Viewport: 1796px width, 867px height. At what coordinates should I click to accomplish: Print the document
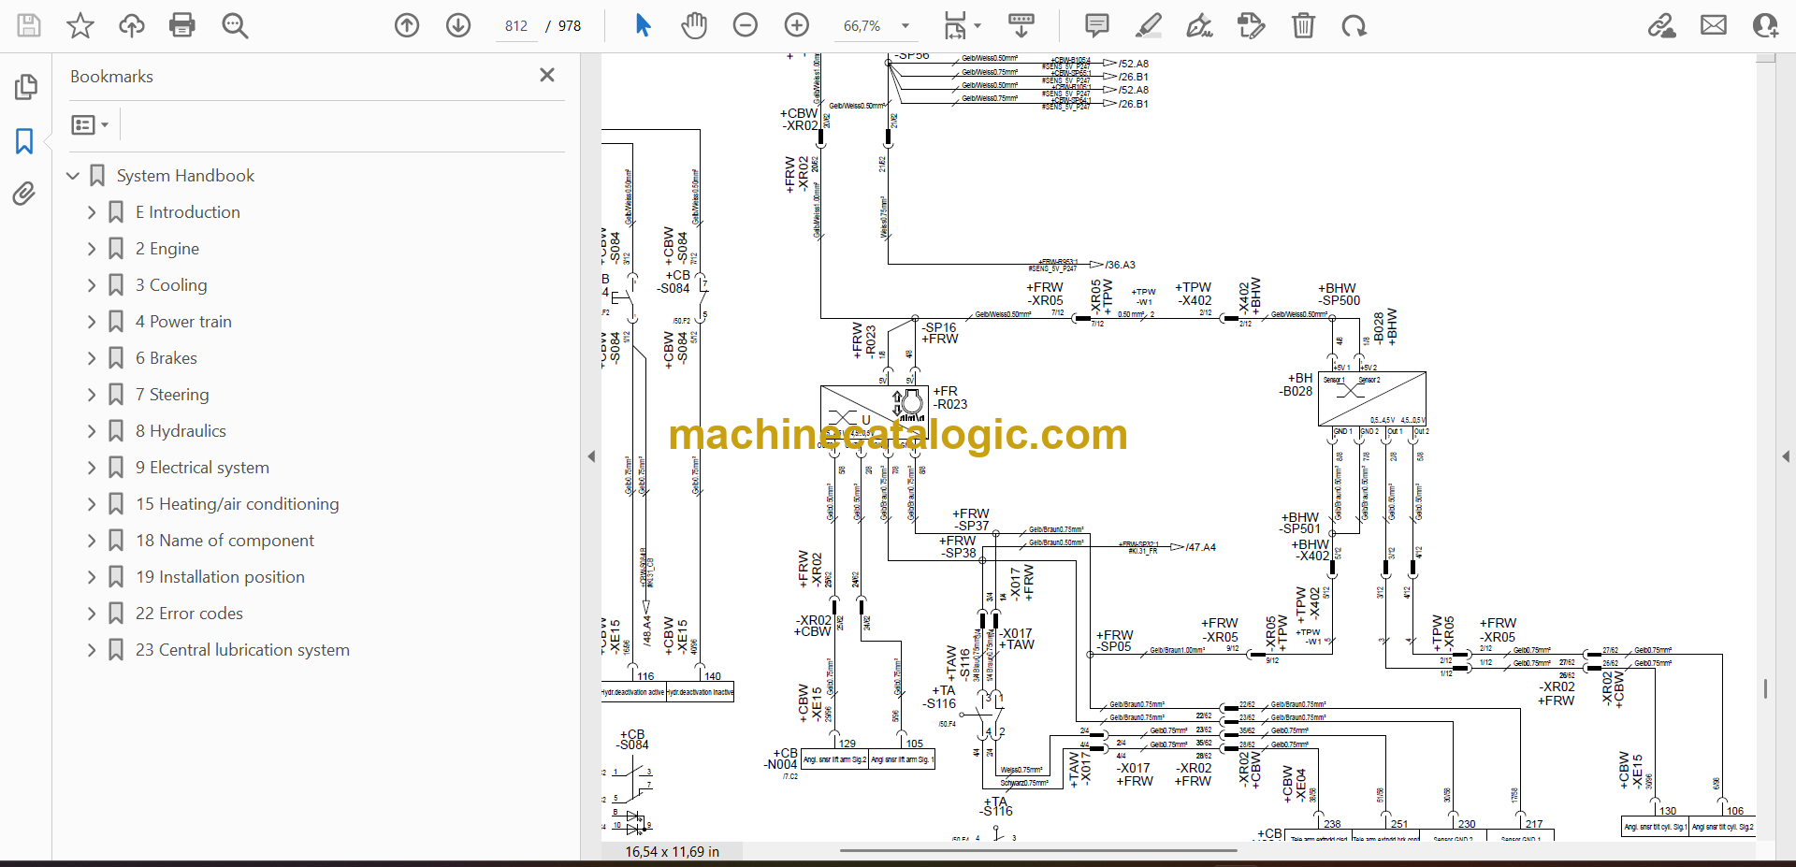tap(182, 25)
